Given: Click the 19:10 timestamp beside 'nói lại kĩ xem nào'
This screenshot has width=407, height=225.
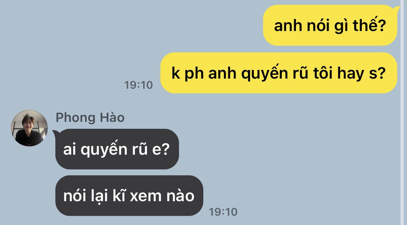Looking at the screenshot, I should click(223, 212).
